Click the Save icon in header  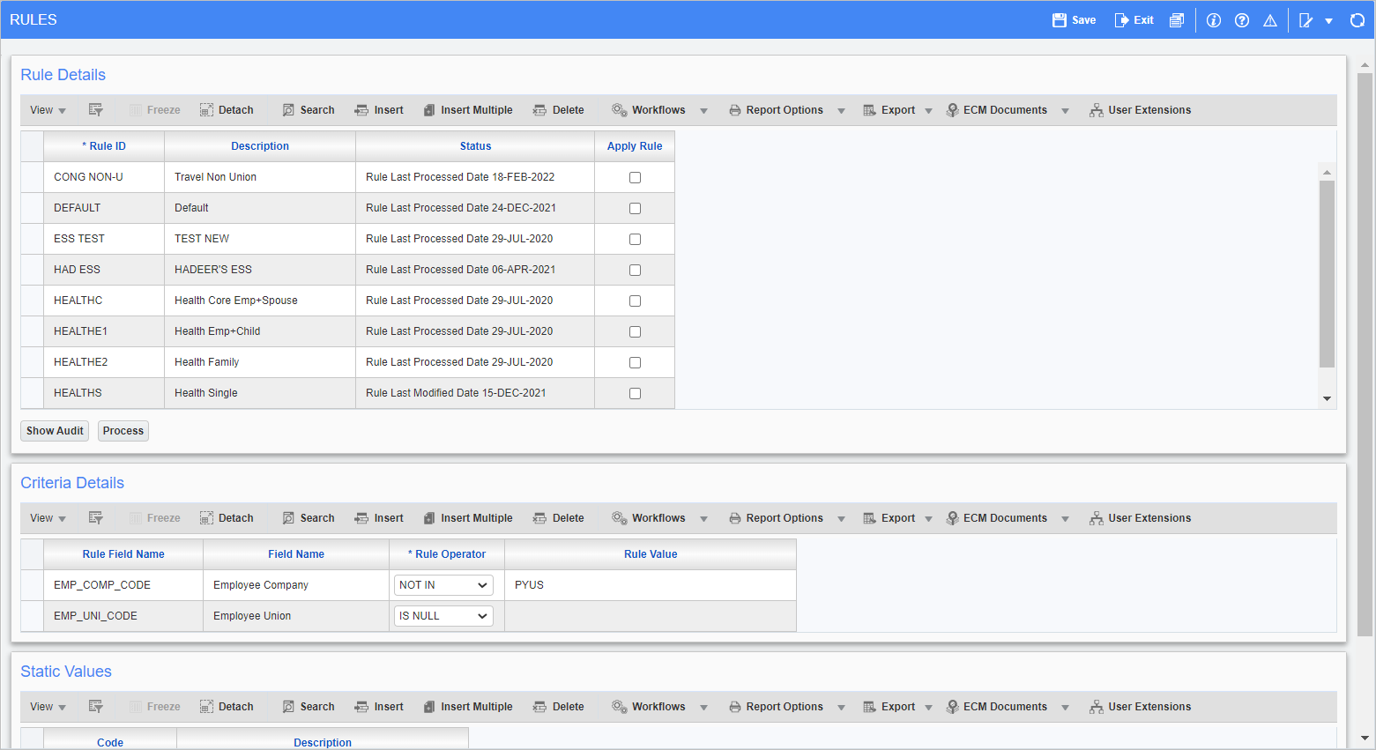tap(1060, 20)
